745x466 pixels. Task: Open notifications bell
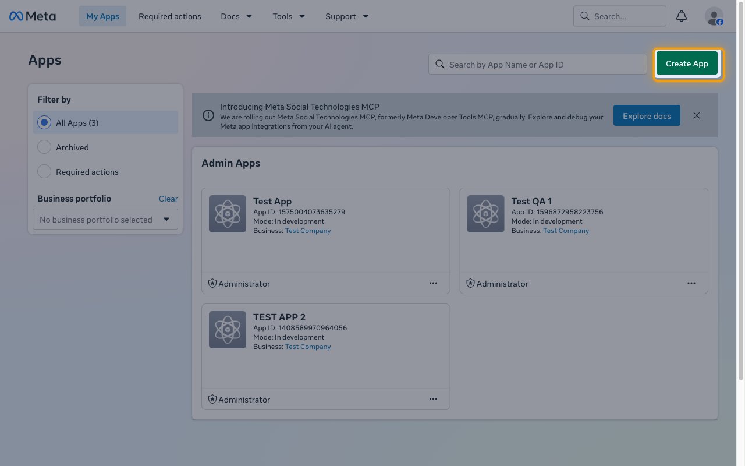(x=682, y=16)
